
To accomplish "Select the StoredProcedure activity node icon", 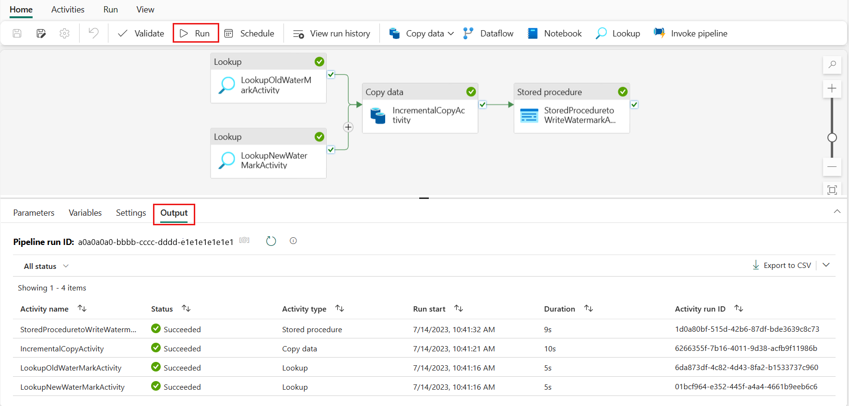I will [529, 116].
